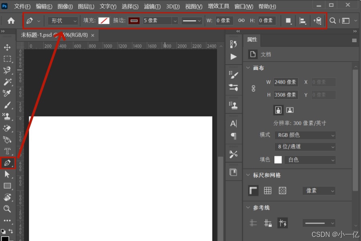Select the Magic Wand tool

(7, 82)
